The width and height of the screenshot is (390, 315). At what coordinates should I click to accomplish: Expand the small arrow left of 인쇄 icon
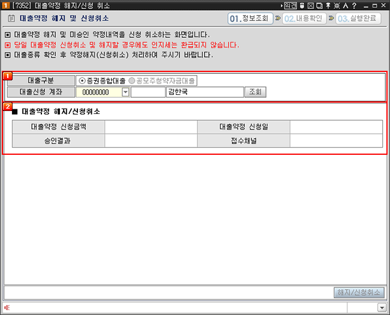click(281, 5)
